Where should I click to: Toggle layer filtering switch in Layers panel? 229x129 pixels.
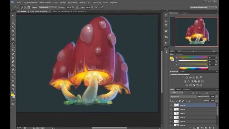pos(217,92)
